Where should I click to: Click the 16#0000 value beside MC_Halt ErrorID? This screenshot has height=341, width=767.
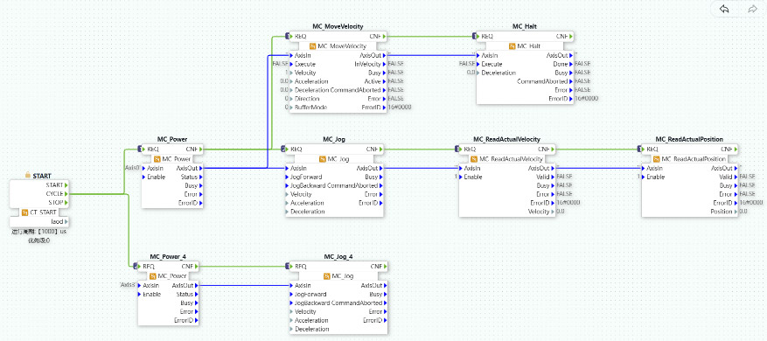pyautogui.click(x=587, y=98)
